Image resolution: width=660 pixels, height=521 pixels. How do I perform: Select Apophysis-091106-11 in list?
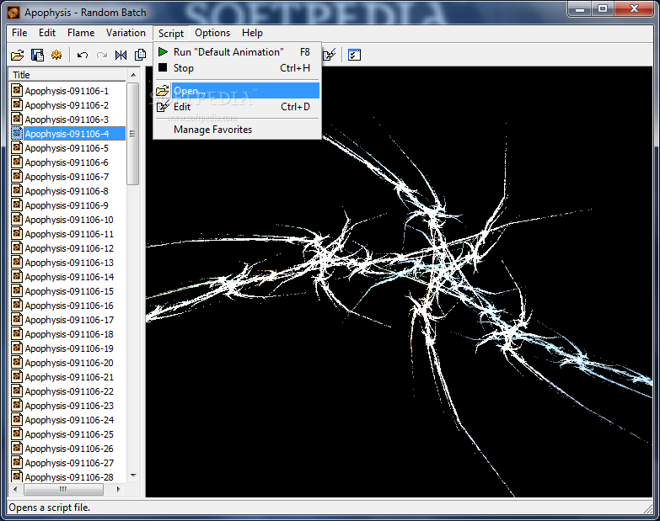pos(69,234)
